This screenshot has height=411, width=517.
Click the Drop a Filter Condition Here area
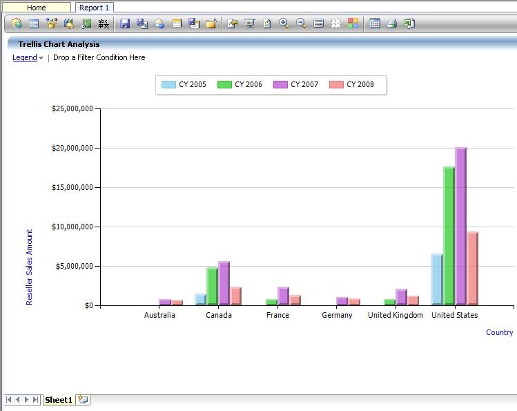99,57
